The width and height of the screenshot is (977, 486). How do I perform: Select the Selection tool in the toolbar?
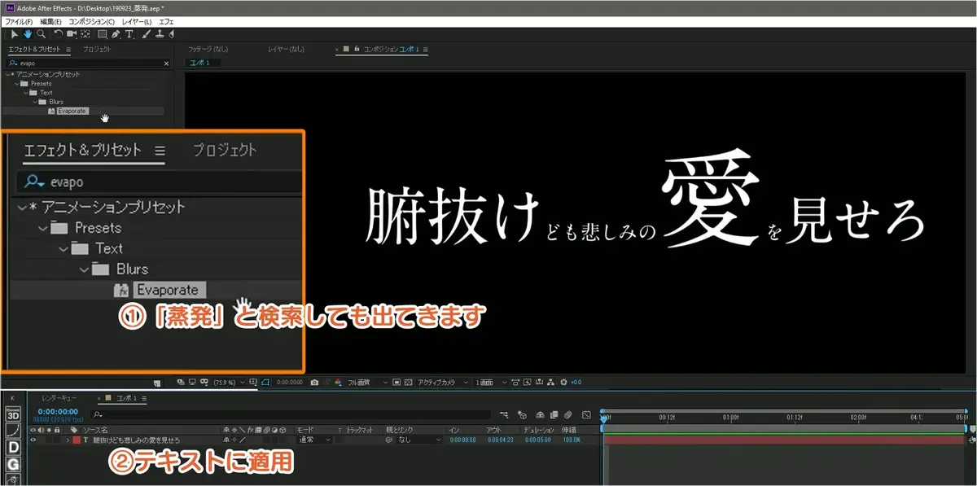[x=15, y=33]
